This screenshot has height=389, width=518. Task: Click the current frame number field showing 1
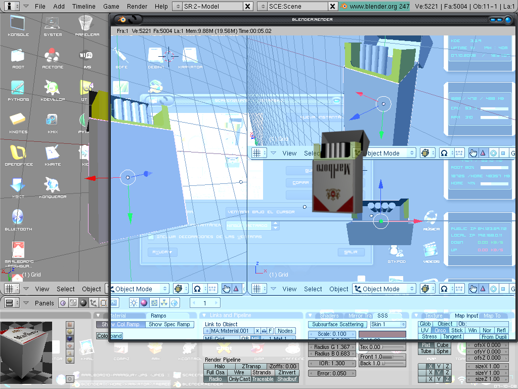(x=205, y=303)
